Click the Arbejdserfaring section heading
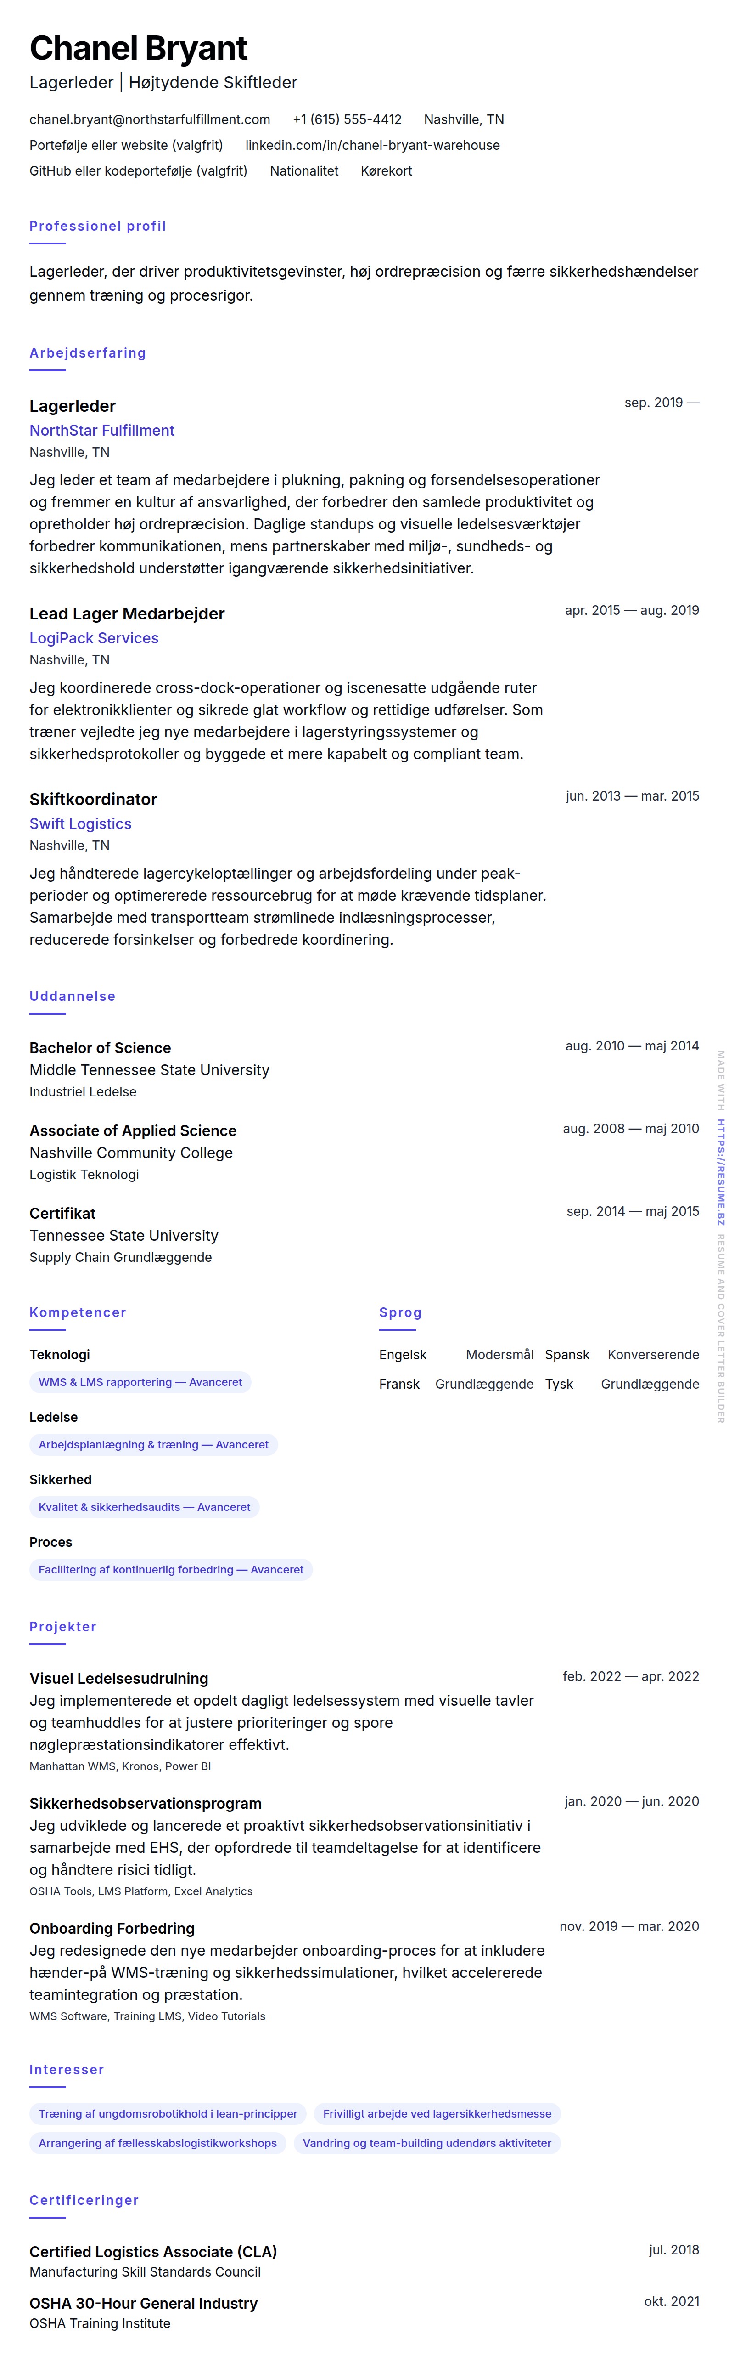The width and height of the screenshot is (729, 2362). [87, 352]
